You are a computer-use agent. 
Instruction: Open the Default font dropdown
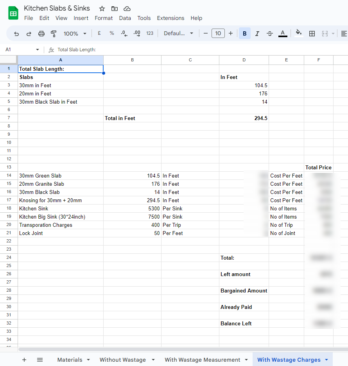178,34
